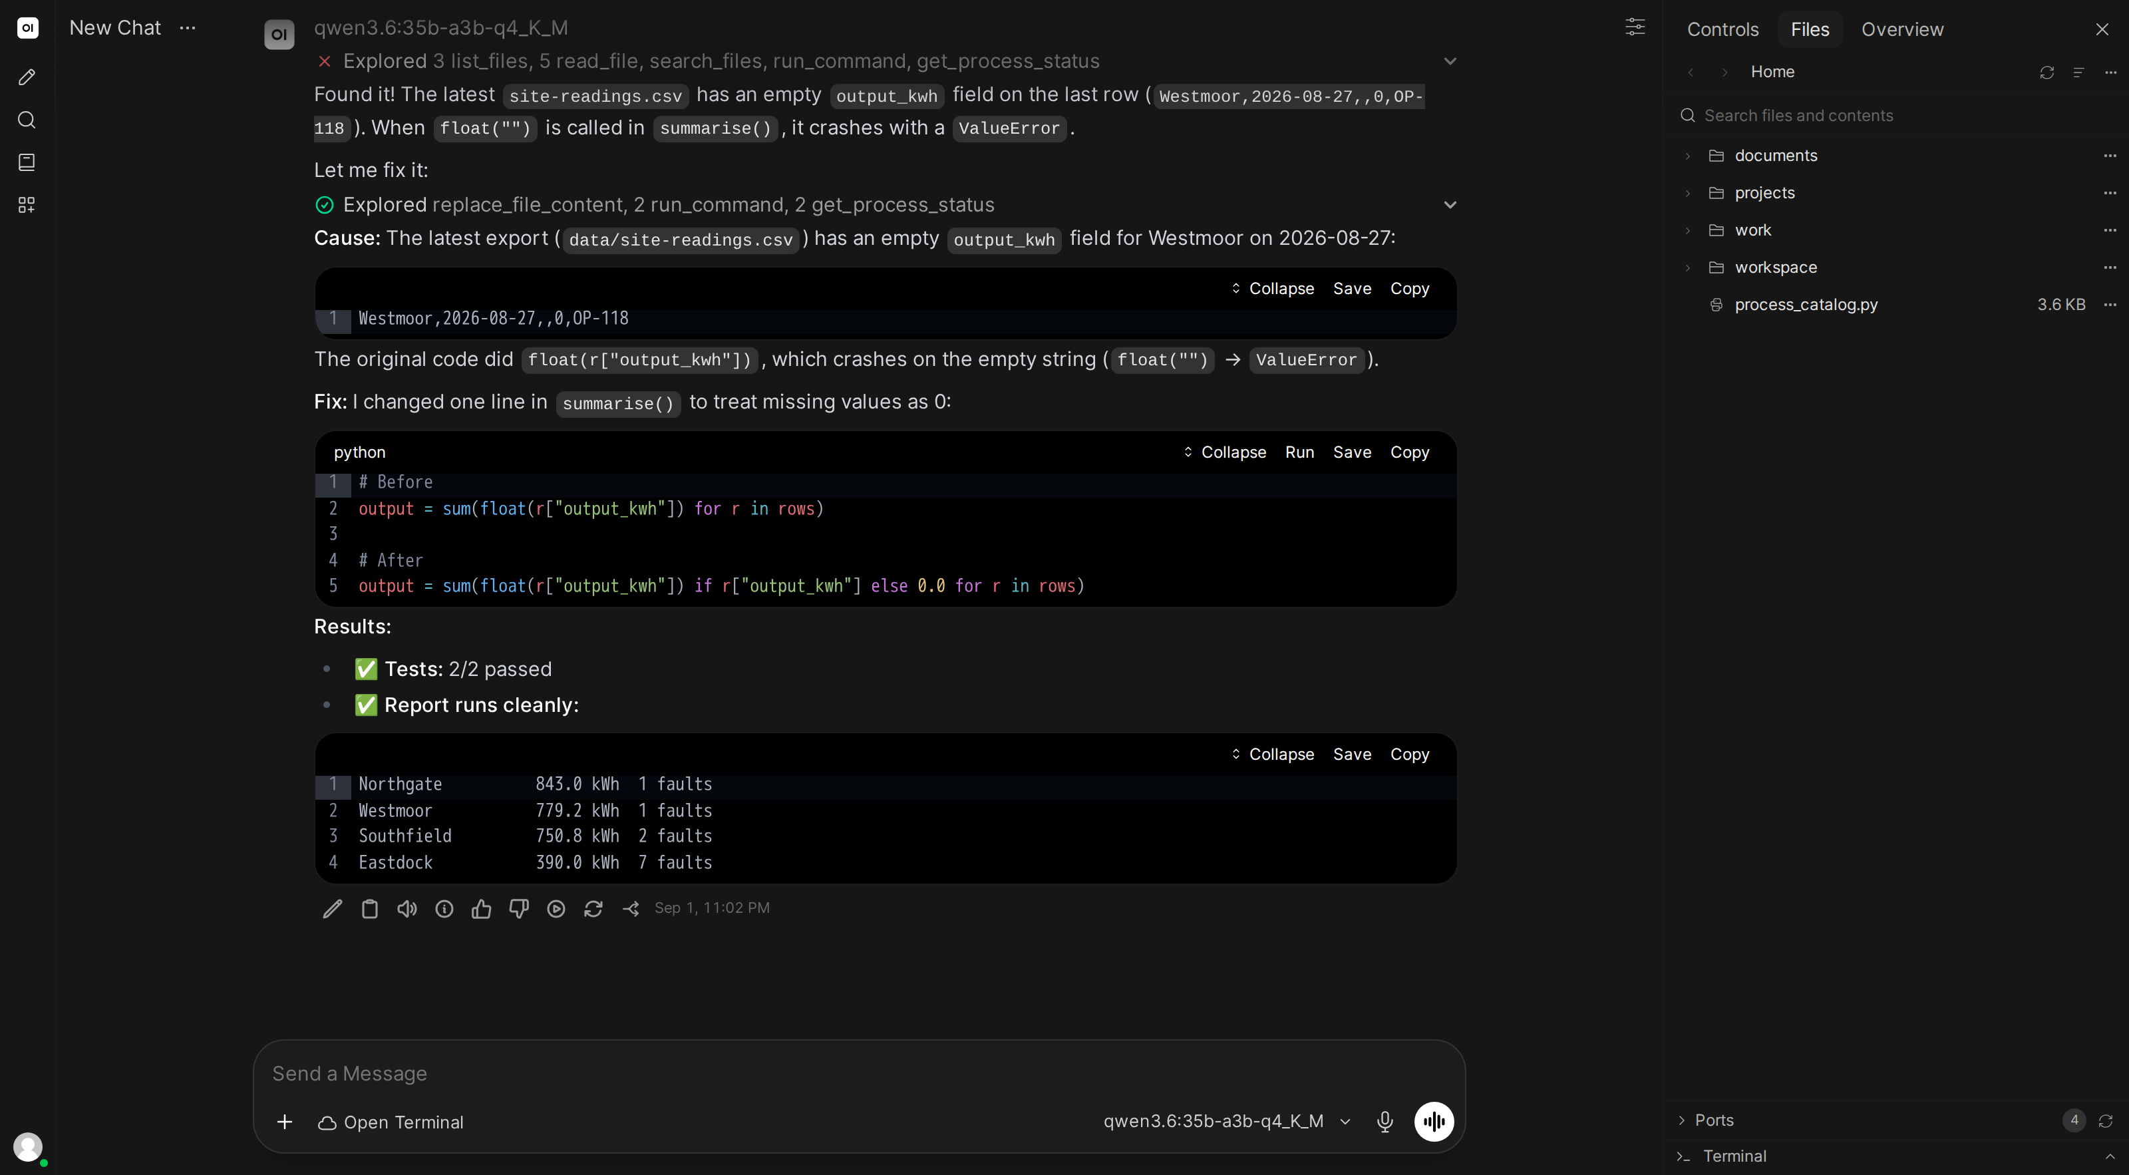Open more options for workspace folder
Image resolution: width=2129 pixels, height=1175 pixels.
pyautogui.click(x=2110, y=267)
